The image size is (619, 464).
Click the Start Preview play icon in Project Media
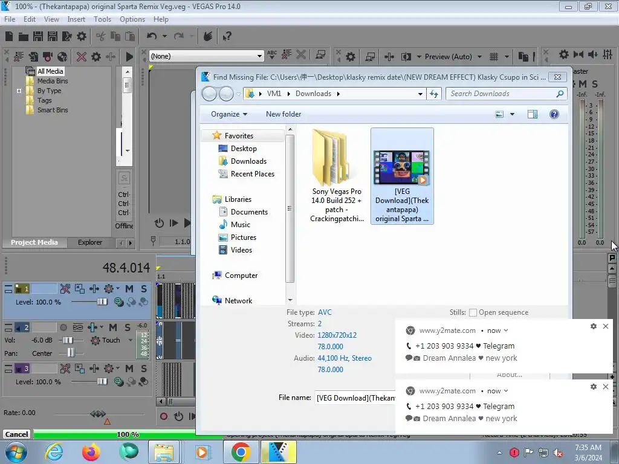pos(129,56)
